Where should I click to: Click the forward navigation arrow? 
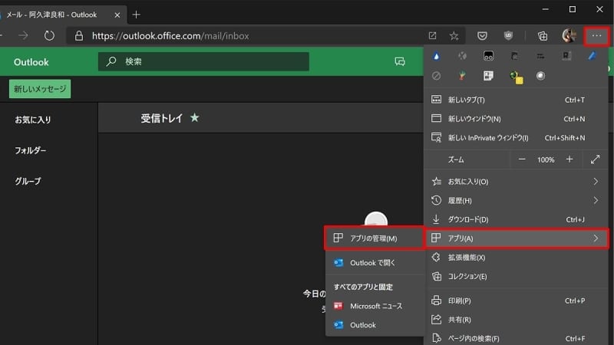[23, 35]
